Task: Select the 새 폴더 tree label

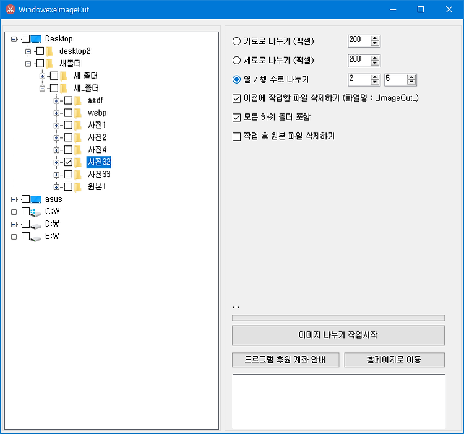Action: pos(85,76)
